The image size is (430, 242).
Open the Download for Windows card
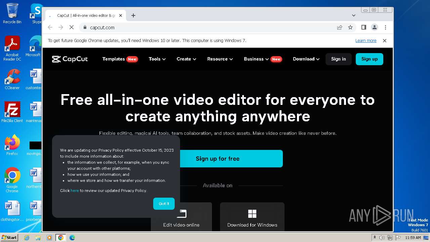(252, 217)
